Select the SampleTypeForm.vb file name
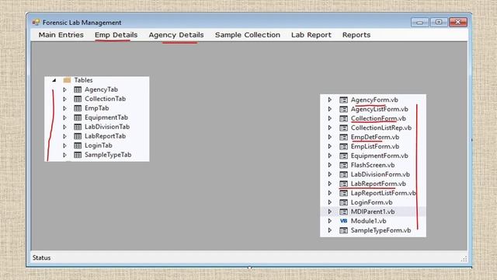Viewport: 497px width, 280px height. coord(381,230)
